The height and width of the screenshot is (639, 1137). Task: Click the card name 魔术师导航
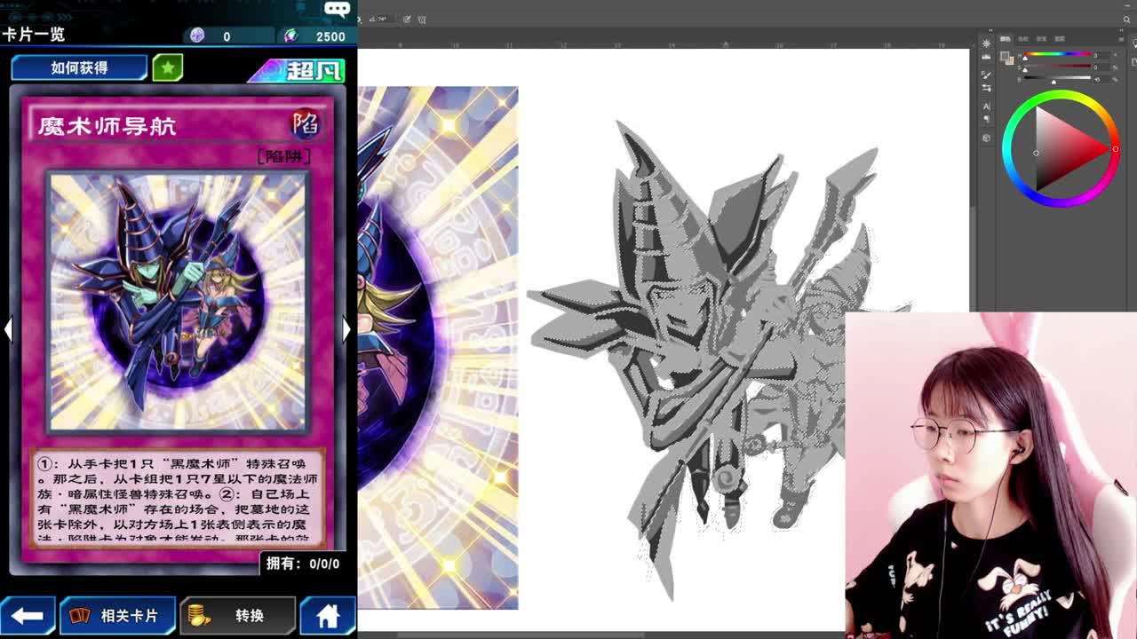[x=107, y=125]
